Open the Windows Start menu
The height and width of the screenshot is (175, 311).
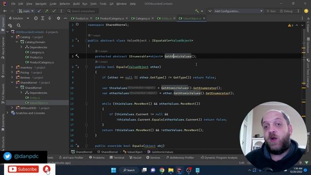tap(114, 170)
